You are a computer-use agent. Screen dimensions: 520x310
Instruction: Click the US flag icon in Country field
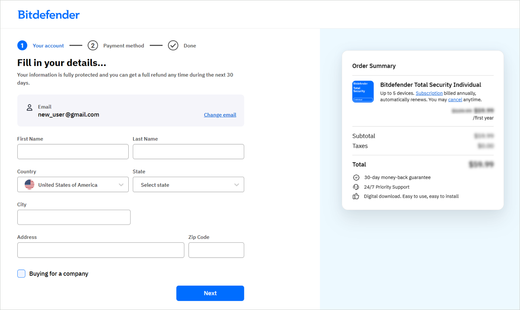click(29, 184)
